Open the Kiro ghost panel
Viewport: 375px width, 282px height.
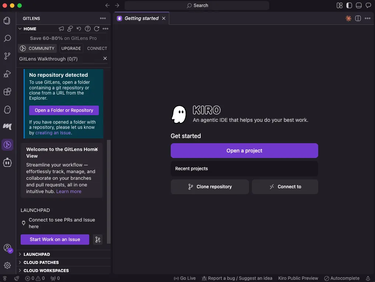pyautogui.click(x=7, y=109)
